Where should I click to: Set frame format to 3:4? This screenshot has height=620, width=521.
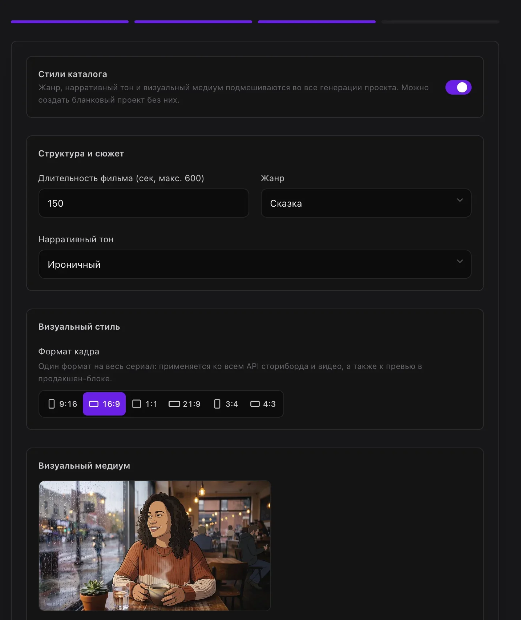(226, 404)
